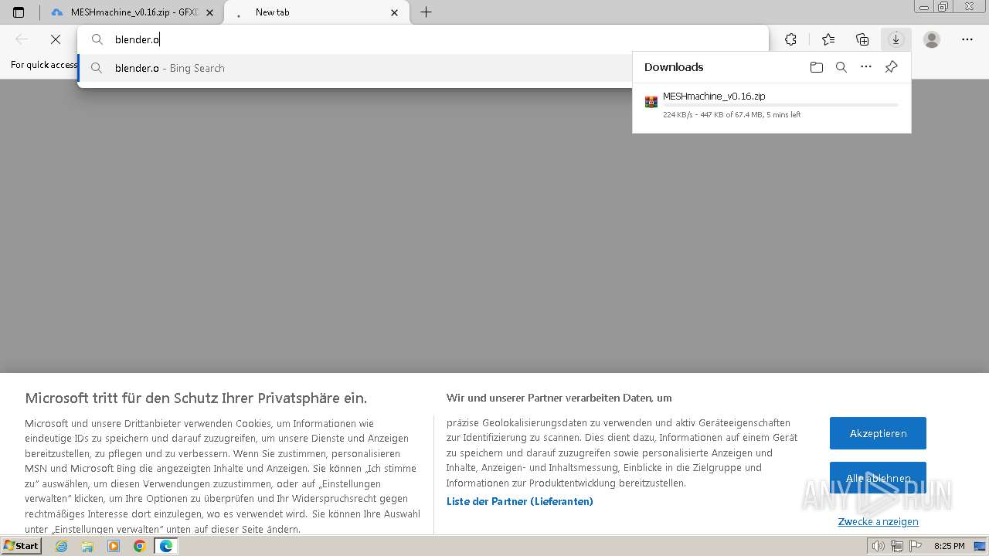The image size is (989, 556).
Task: Click the download progress bar
Action: tap(780, 105)
